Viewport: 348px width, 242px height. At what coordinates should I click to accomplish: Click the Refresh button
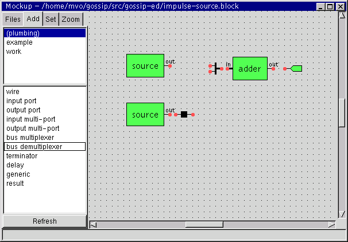coord(45,221)
